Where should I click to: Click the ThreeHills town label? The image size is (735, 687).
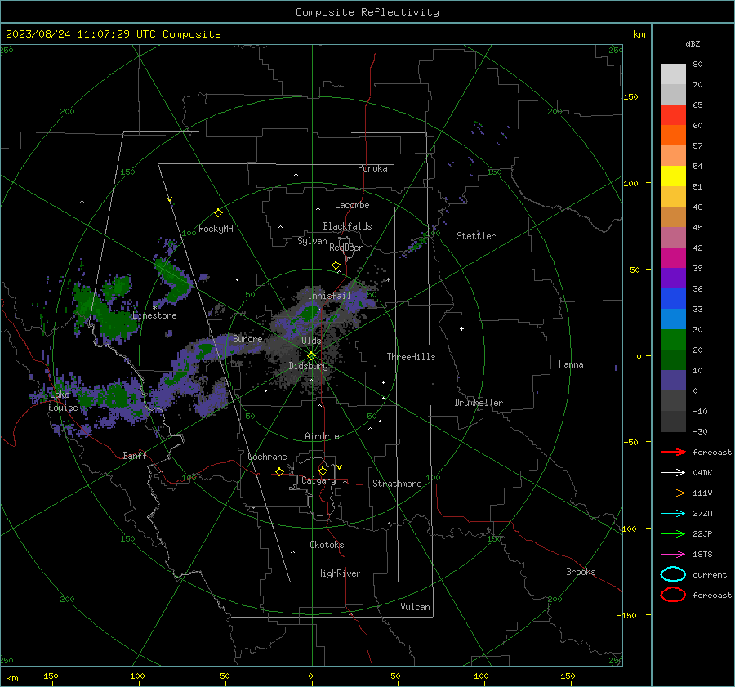point(411,357)
